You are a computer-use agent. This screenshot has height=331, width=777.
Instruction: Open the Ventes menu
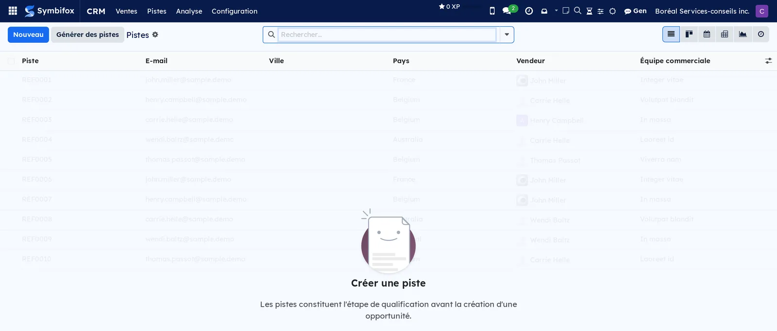coord(126,11)
